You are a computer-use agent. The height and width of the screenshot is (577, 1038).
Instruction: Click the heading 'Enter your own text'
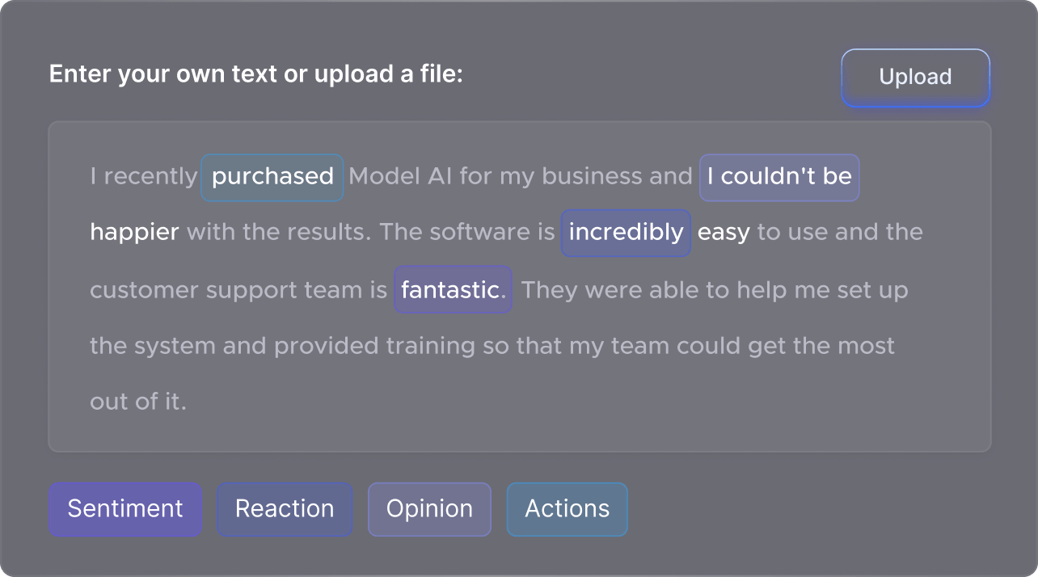(255, 74)
